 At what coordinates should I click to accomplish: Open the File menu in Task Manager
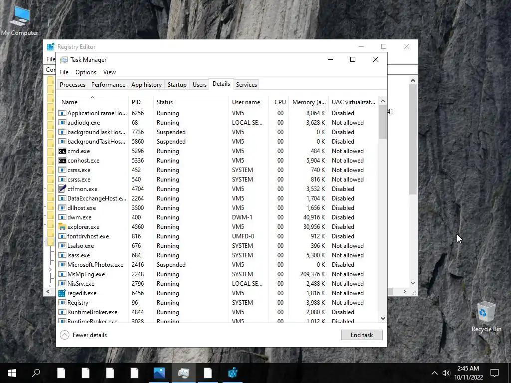[64, 72]
